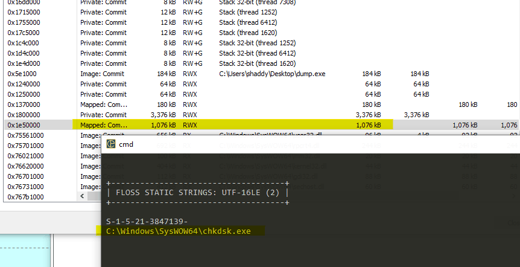Select the 0x1240000 address row
Image resolution: width=520 pixels, height=267 pixels.
[x=24, y=84]
